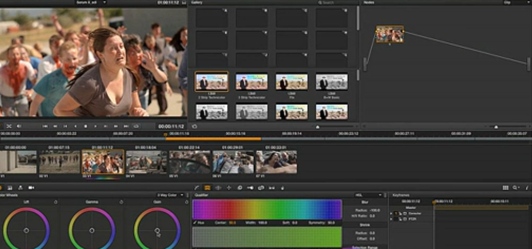Image resolution: width=532 pixels, height=249 pixels.
Task: Click play reverse in viewer transport
Action: point(75,126)
